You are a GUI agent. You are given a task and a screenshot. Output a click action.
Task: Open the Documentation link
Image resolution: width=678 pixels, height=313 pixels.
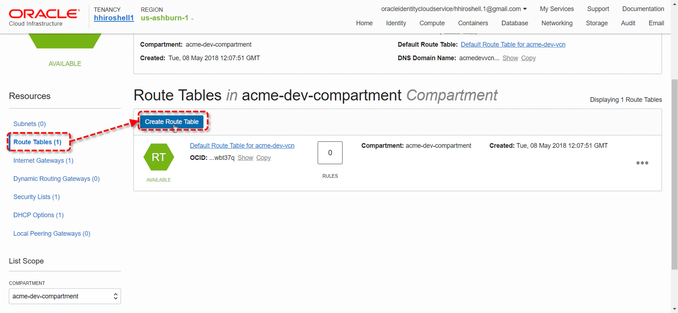[x=643, y=9]
